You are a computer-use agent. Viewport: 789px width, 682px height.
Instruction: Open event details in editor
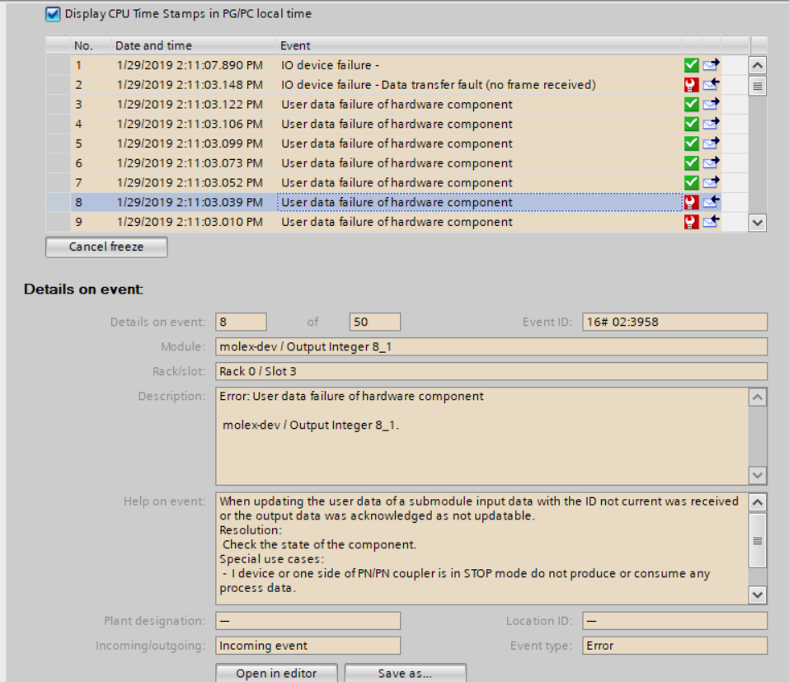(276, 673)
